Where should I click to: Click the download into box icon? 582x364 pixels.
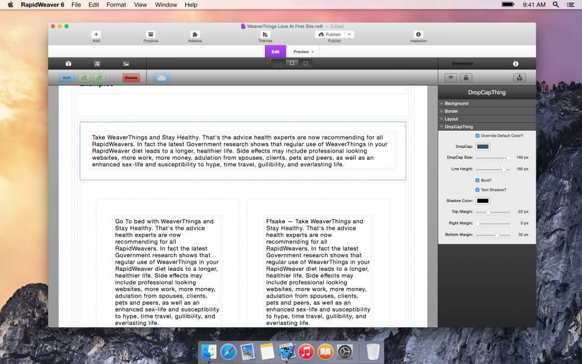coord(519,78)
